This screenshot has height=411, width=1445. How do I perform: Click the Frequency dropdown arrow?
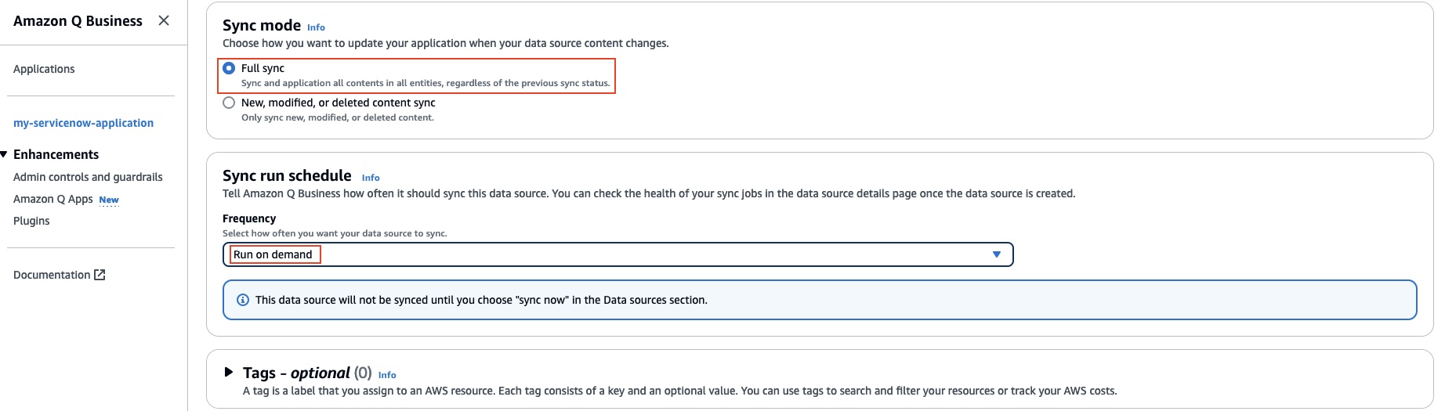click(x=996, y=254)
